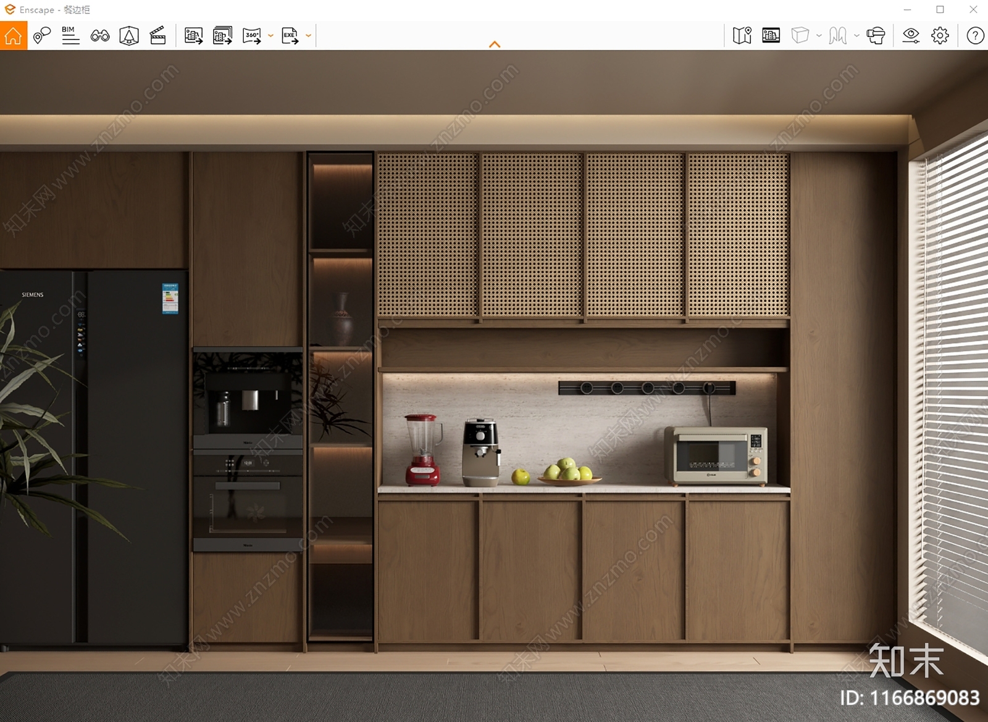Viewport: 988px width, 722px height.
Task: Go to the Enscape Home button
Action: 13,36
